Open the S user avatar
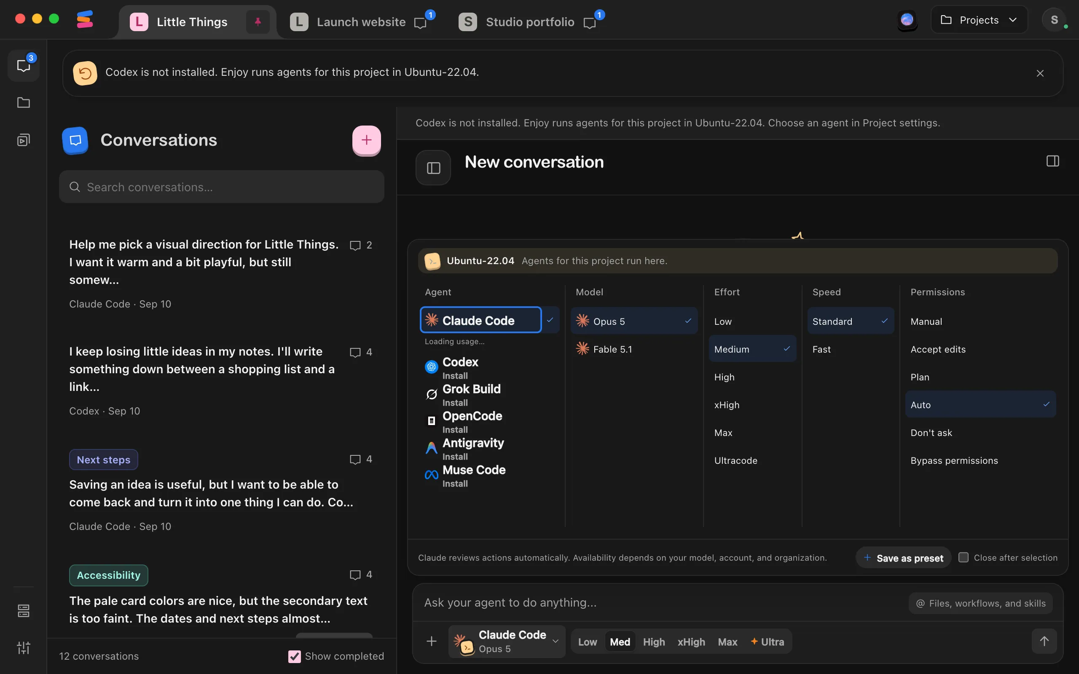Image resolution: width=1079 pixels, height=674 pixels. point(1054,20)
